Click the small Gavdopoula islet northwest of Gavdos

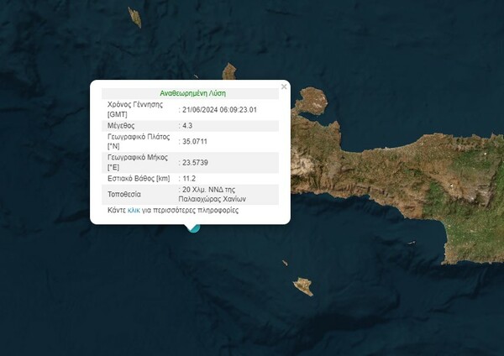(285, 263)
